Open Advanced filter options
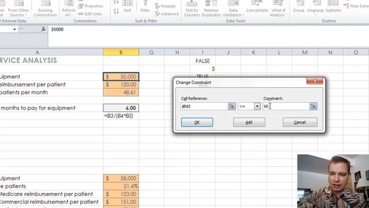 pyautogui.click(x=167, y=14)
